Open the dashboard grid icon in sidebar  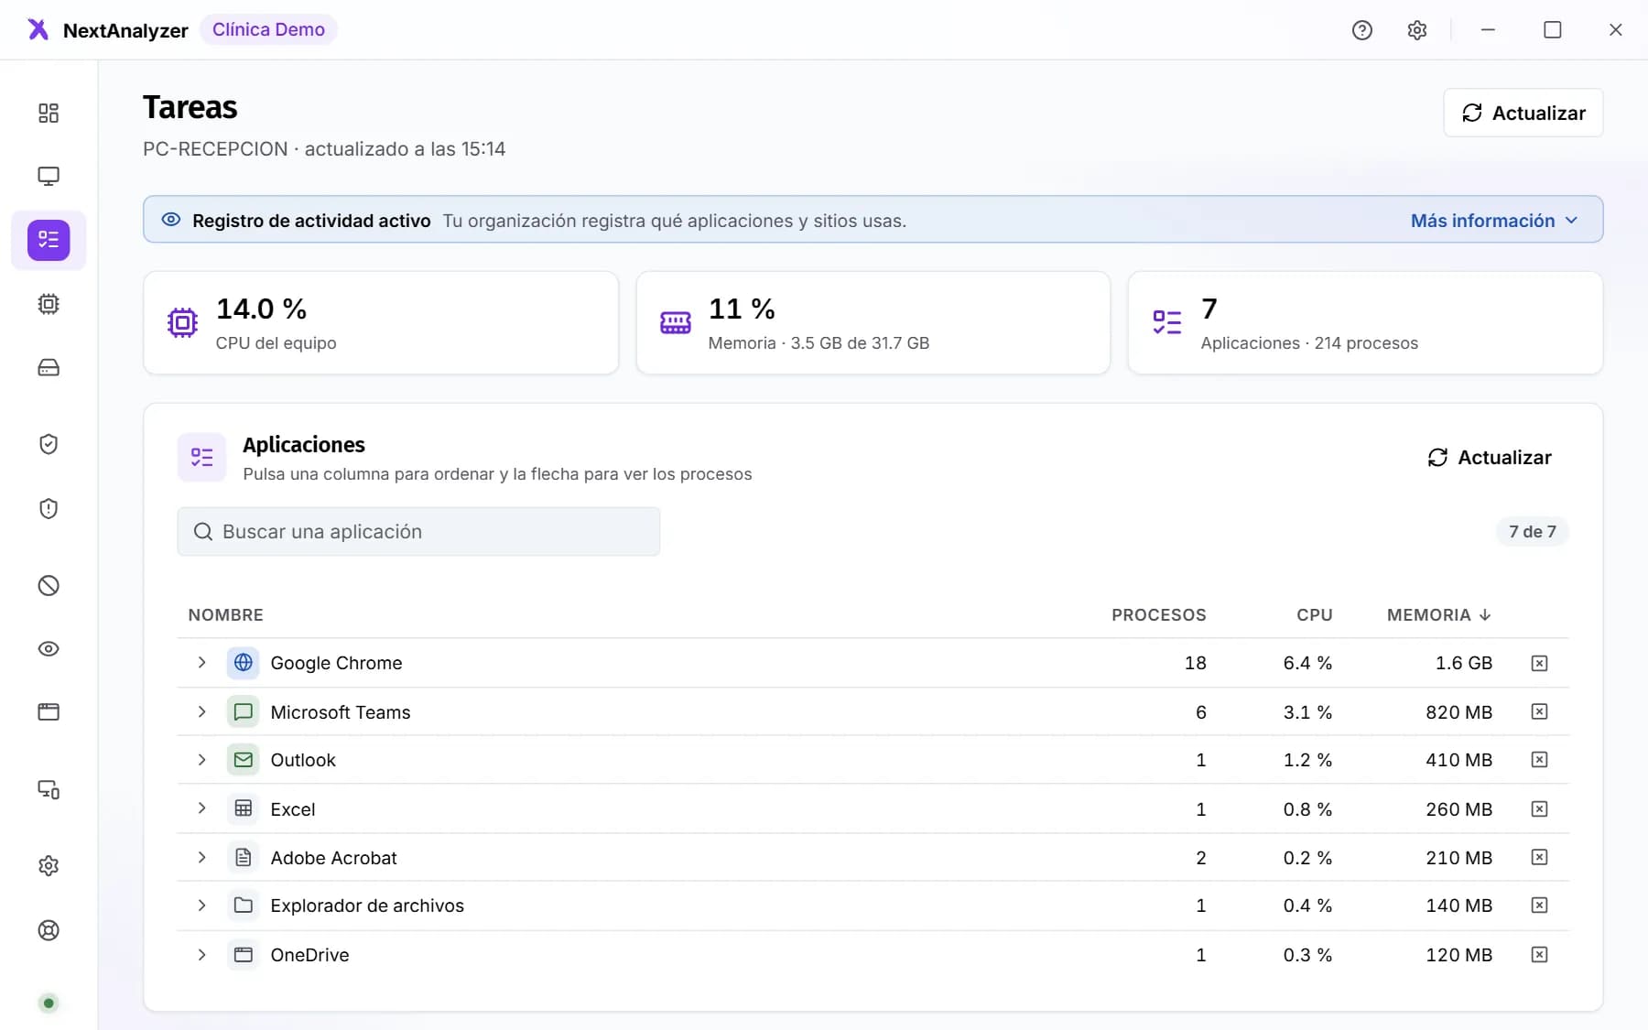(x=49, y=113)
